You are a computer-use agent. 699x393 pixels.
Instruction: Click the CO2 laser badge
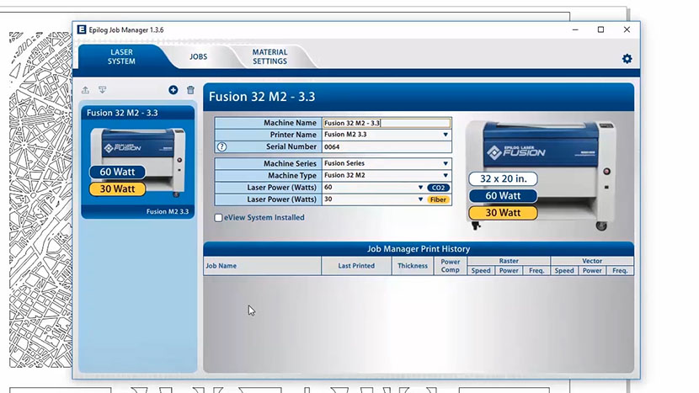(438, 188)
